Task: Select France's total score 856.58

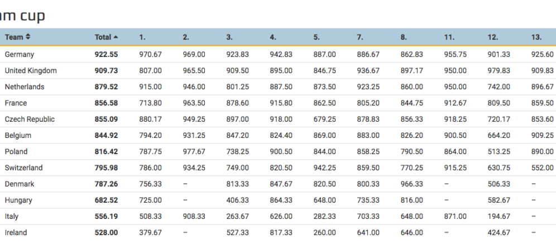Action: 106,103
